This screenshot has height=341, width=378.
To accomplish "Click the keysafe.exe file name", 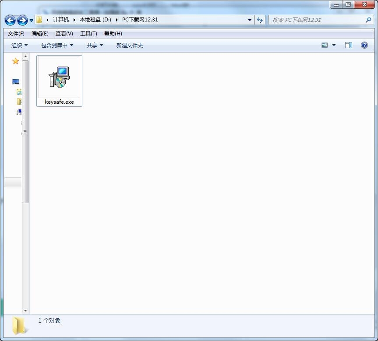I will tap(59, 102).
